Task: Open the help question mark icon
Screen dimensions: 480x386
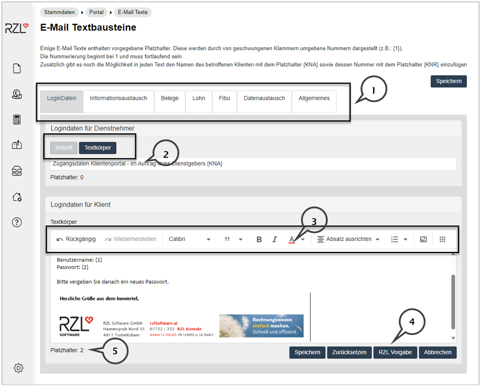Action: coord(17,223)
